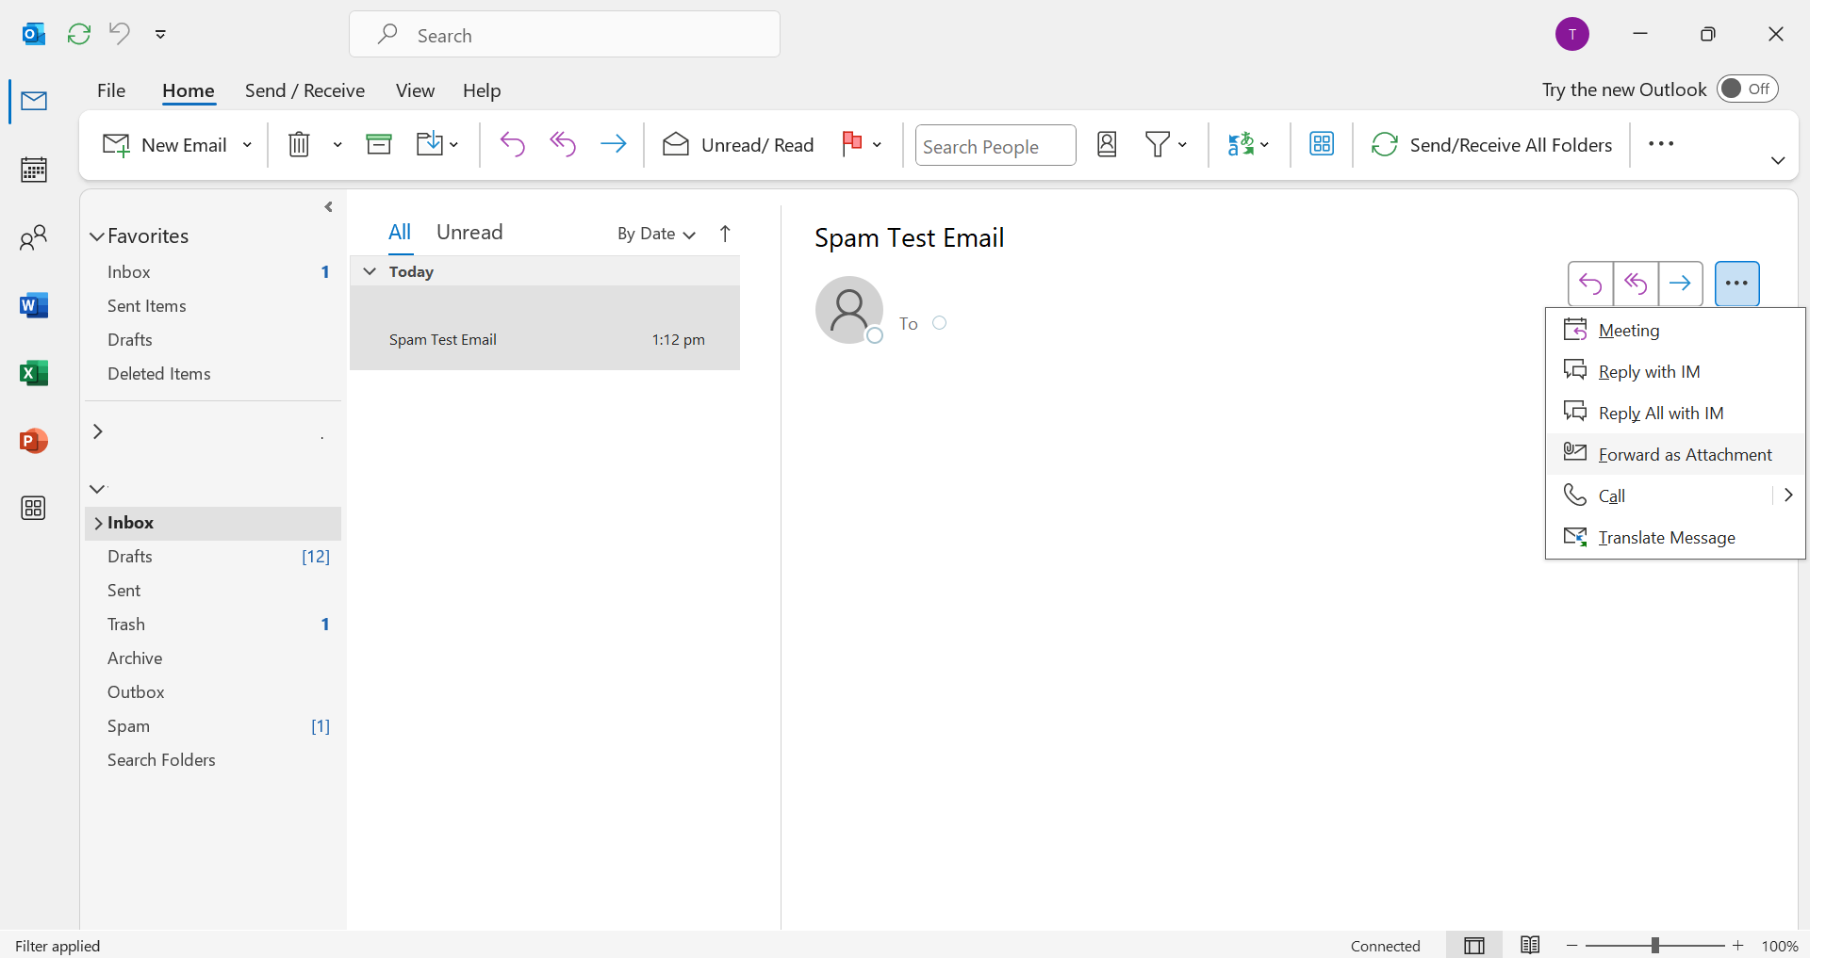Reverse the sort order arrow
The height and width of the screenshot is (958, 1826).
click(725, 234)
